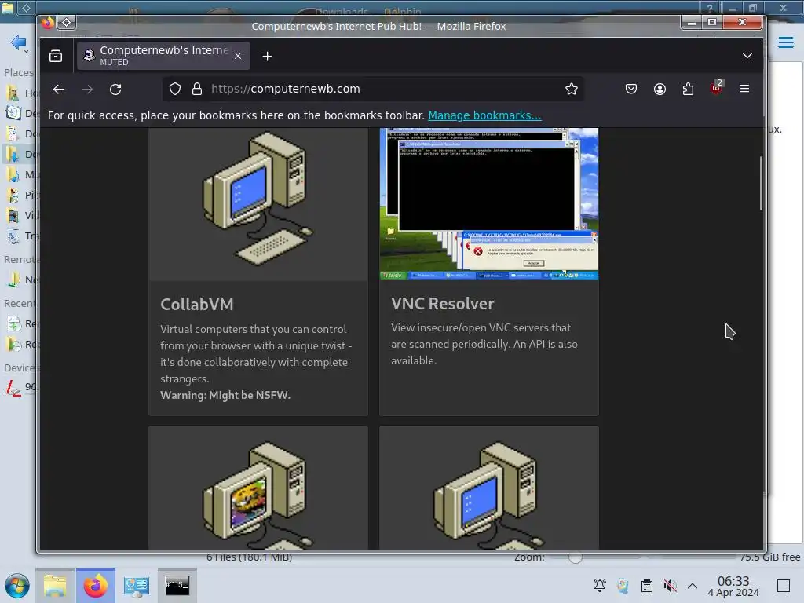
Task: Open Dolphin hamburger menu
Action: coord(786,42)
